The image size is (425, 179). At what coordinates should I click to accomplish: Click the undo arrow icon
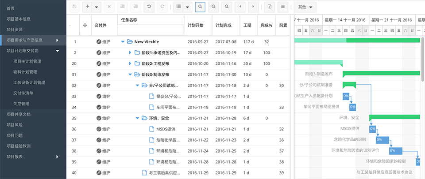pos(149,7)
